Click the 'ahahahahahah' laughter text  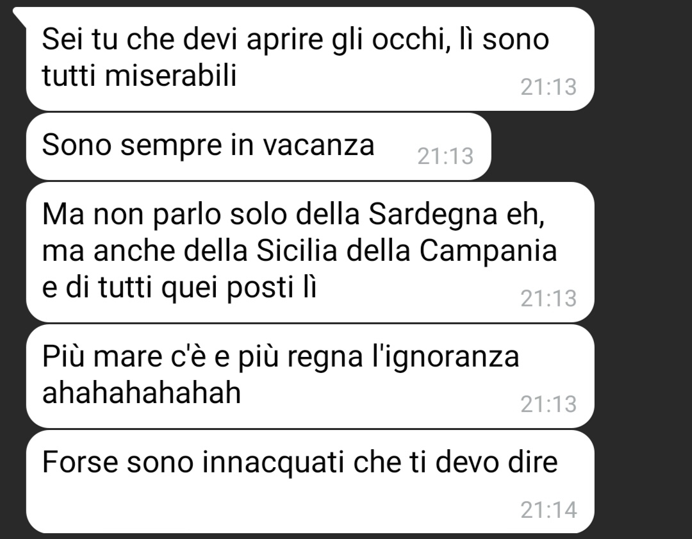[x=141, y=392]
